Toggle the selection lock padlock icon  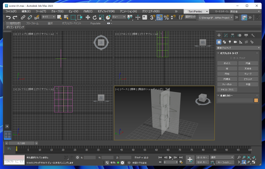pyautogui.click(x=72, y=157)
